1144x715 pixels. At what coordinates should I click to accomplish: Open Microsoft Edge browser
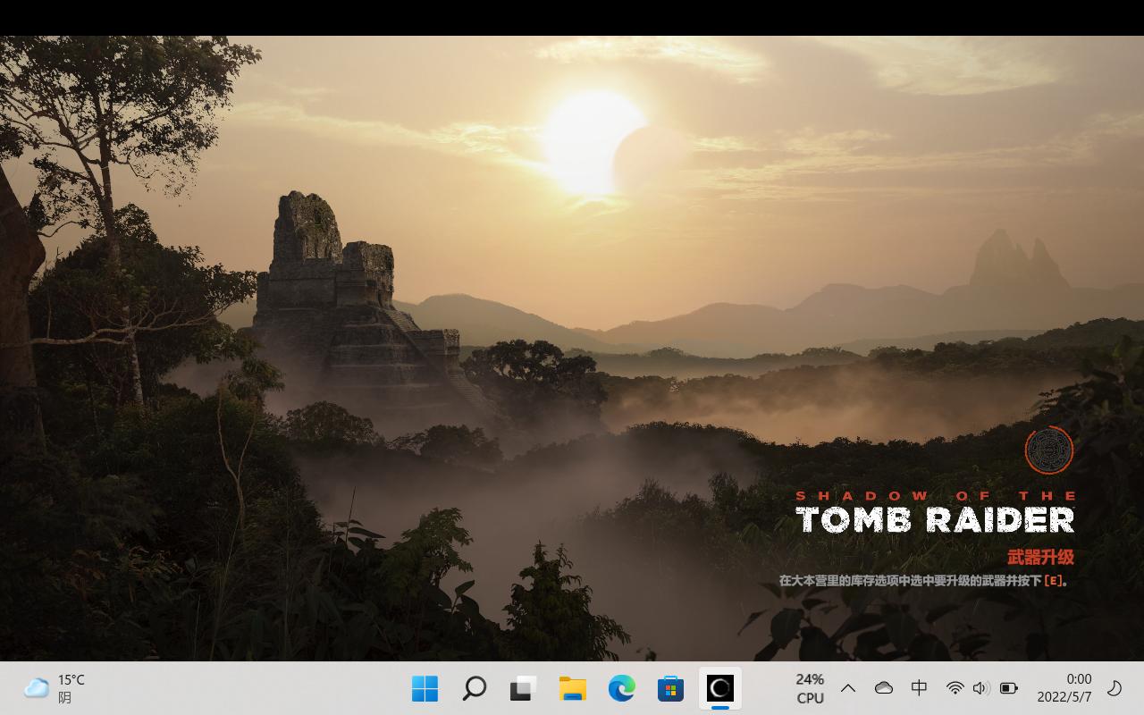click(x=621, y=688)
